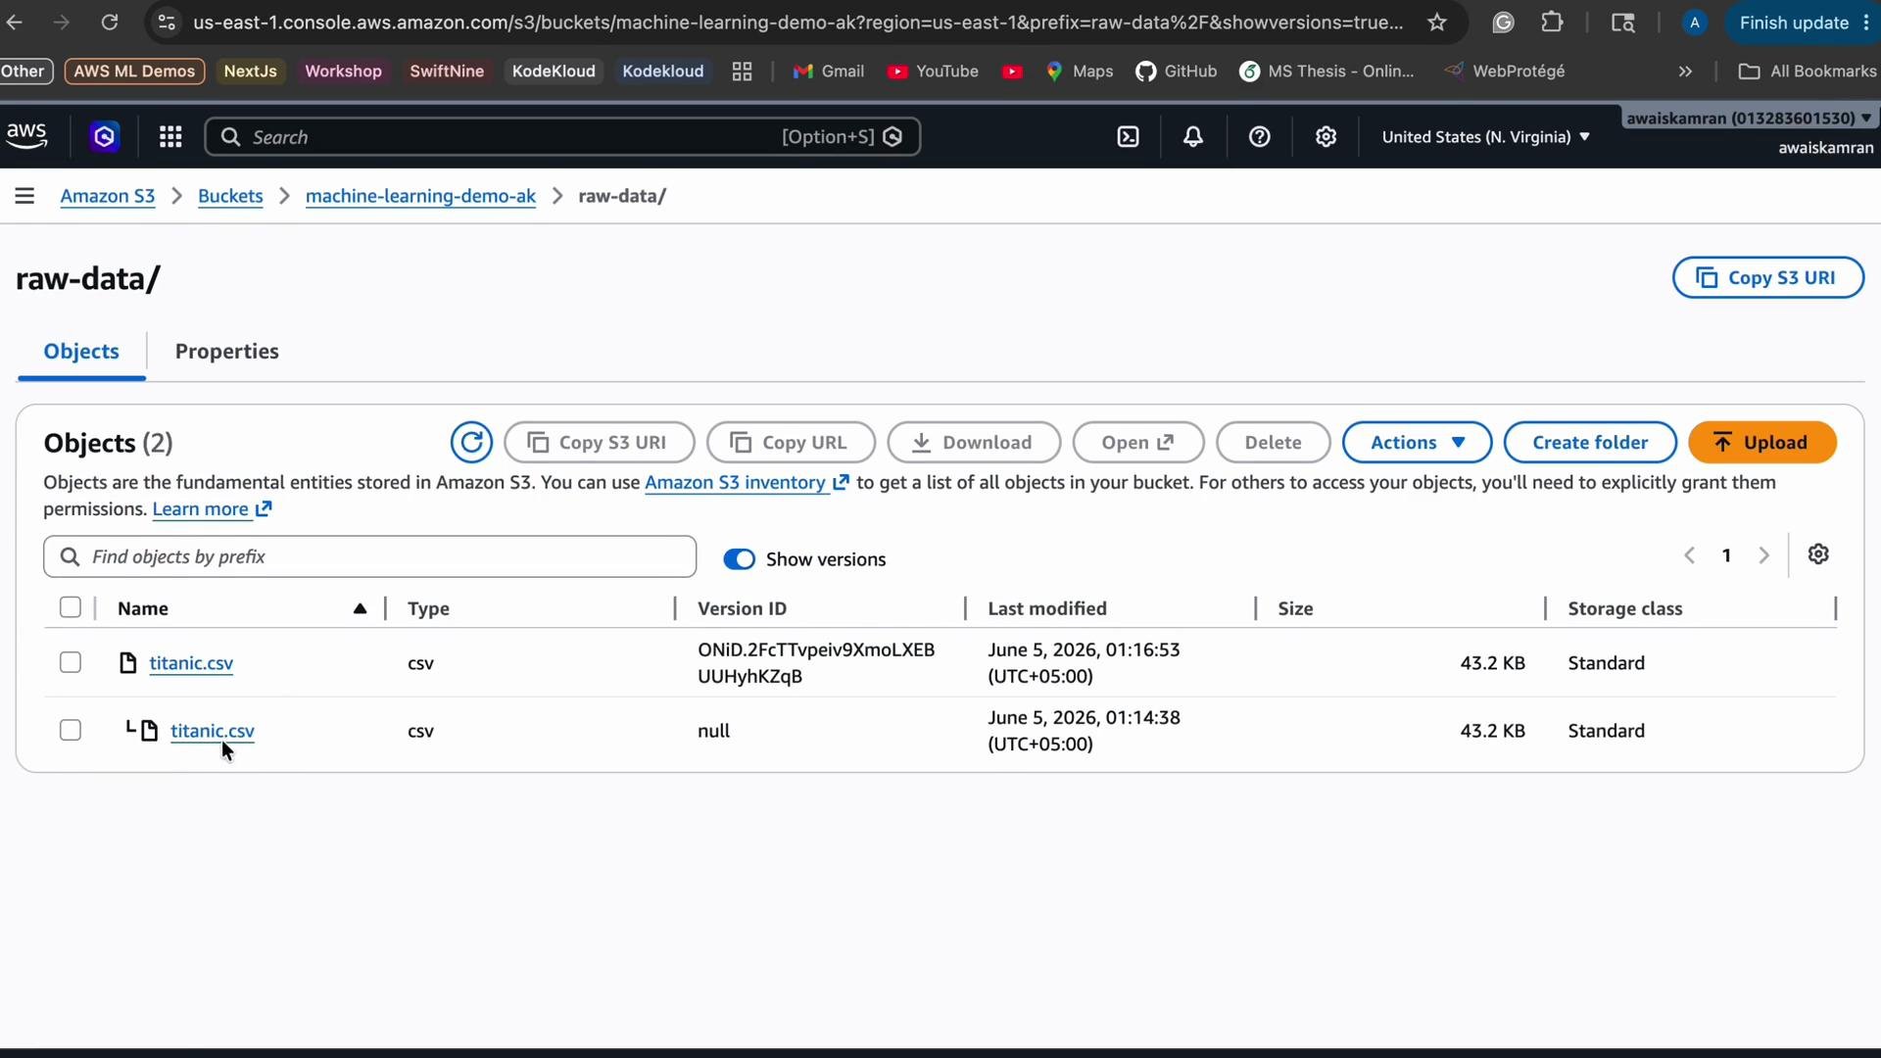Click the Finish update button

coord(1794,23)
